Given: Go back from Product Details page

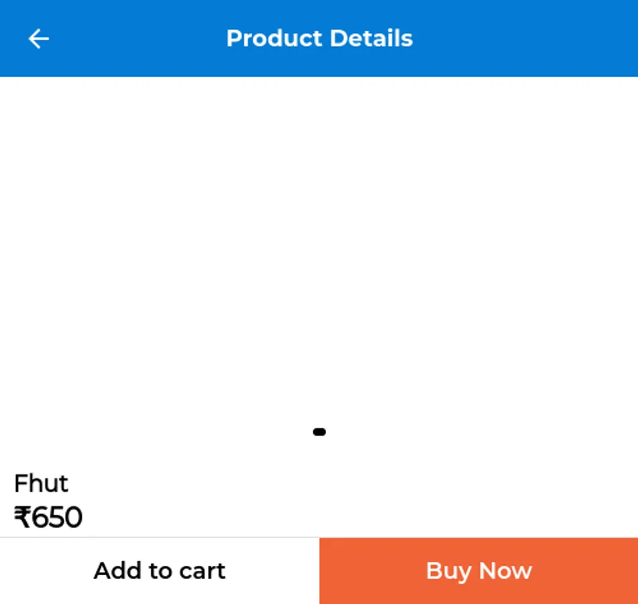Looking at the screenshot, I should point(38,39).
